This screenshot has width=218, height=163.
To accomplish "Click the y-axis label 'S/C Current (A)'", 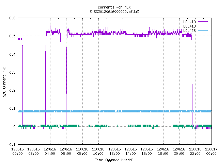I will click(4, 81).
